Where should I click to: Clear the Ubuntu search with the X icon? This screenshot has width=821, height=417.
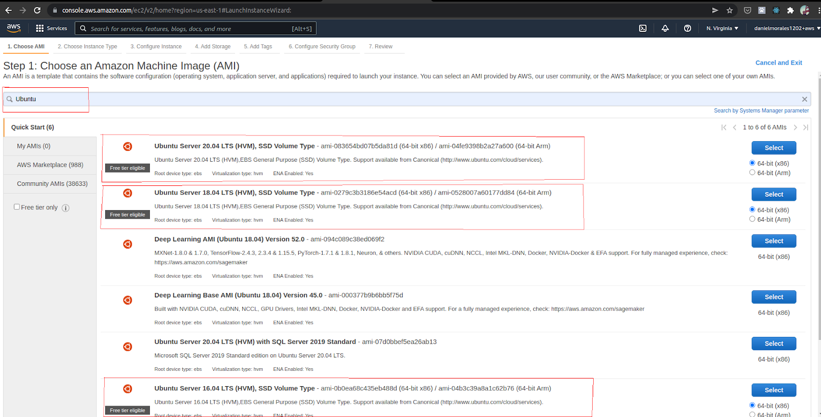pyautogui.click(x=805, y=99)
